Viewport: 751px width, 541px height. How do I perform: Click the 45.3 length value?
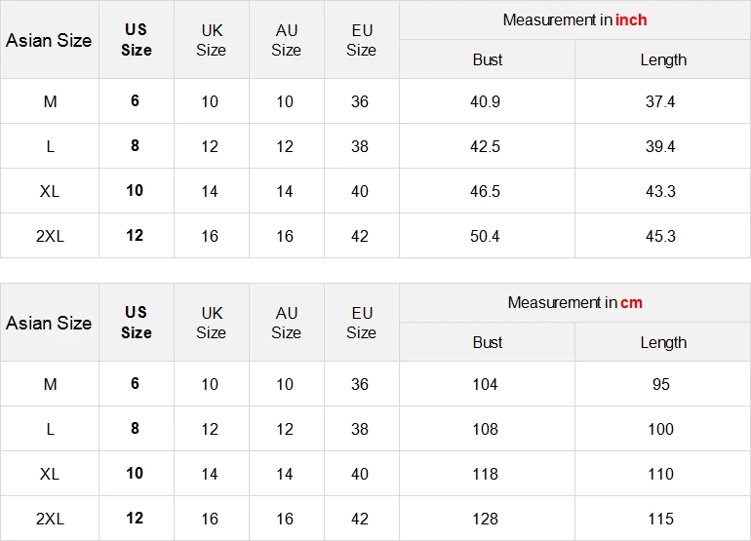tap(661, 236)
